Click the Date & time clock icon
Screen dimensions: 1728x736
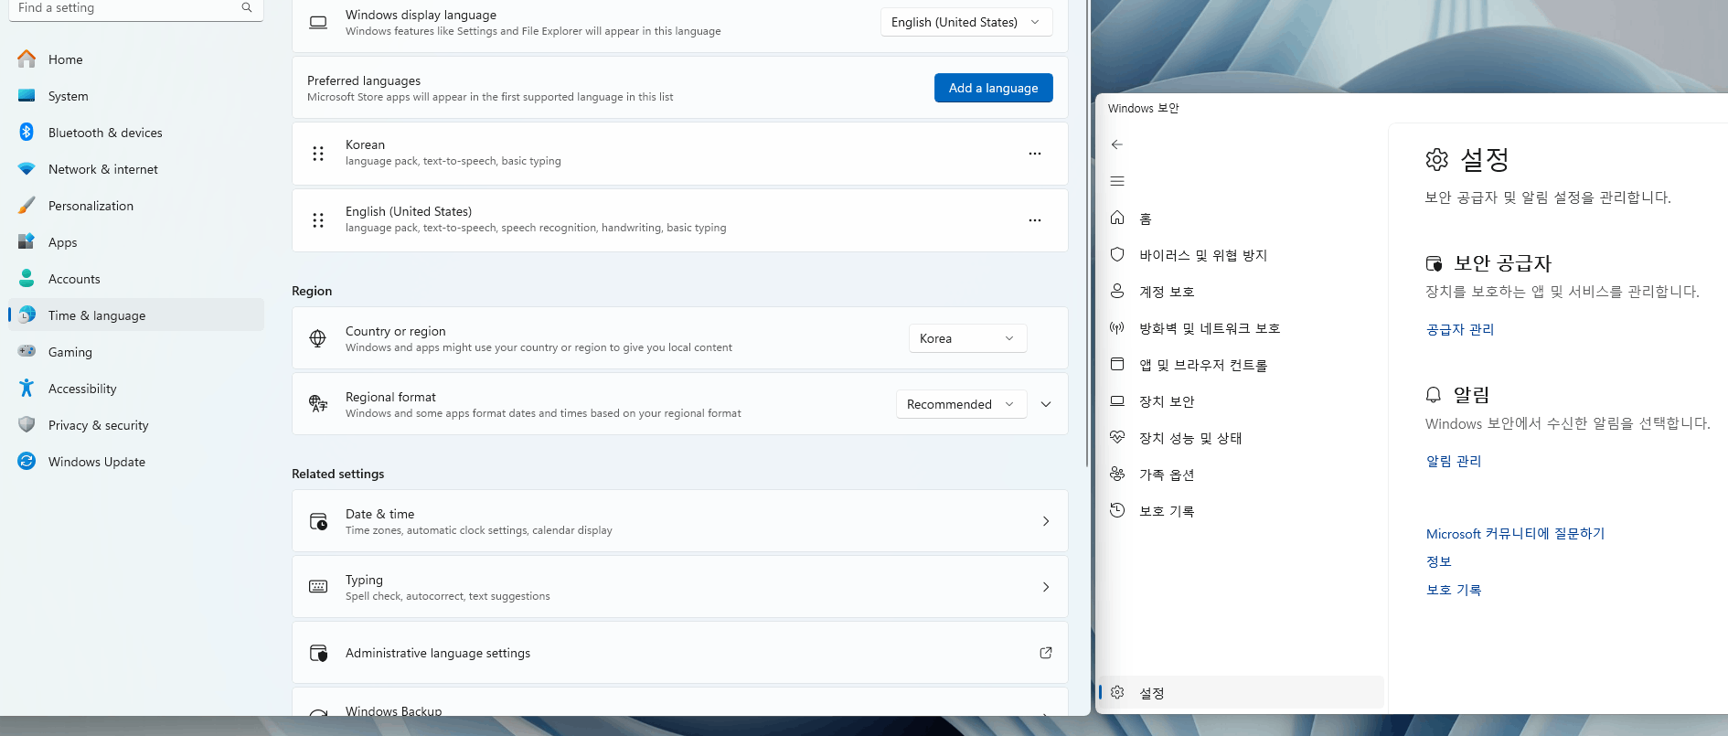pyautogui.click(x=318, y=521)
